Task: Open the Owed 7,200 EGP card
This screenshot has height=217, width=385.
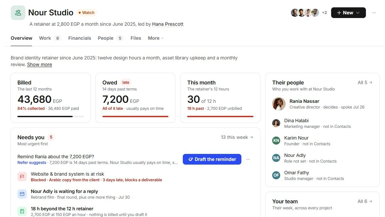Action: coord(135,98)
